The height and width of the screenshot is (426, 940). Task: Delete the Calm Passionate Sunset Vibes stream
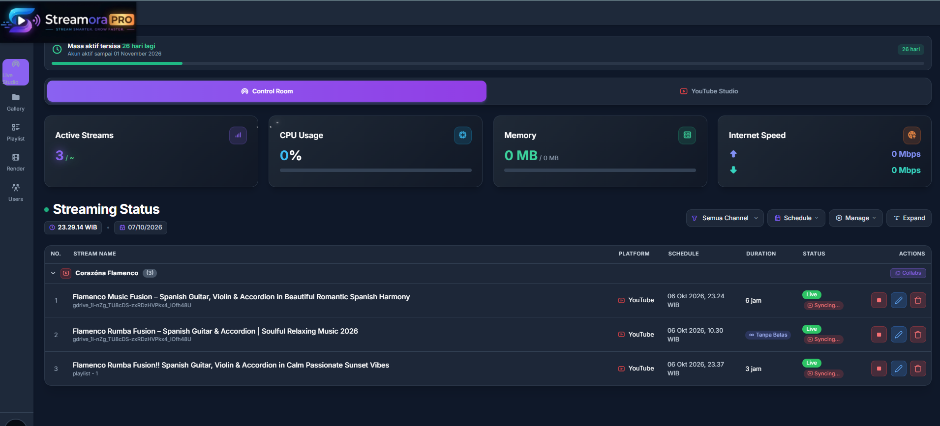pyautogui.click(x=918, y=369)
